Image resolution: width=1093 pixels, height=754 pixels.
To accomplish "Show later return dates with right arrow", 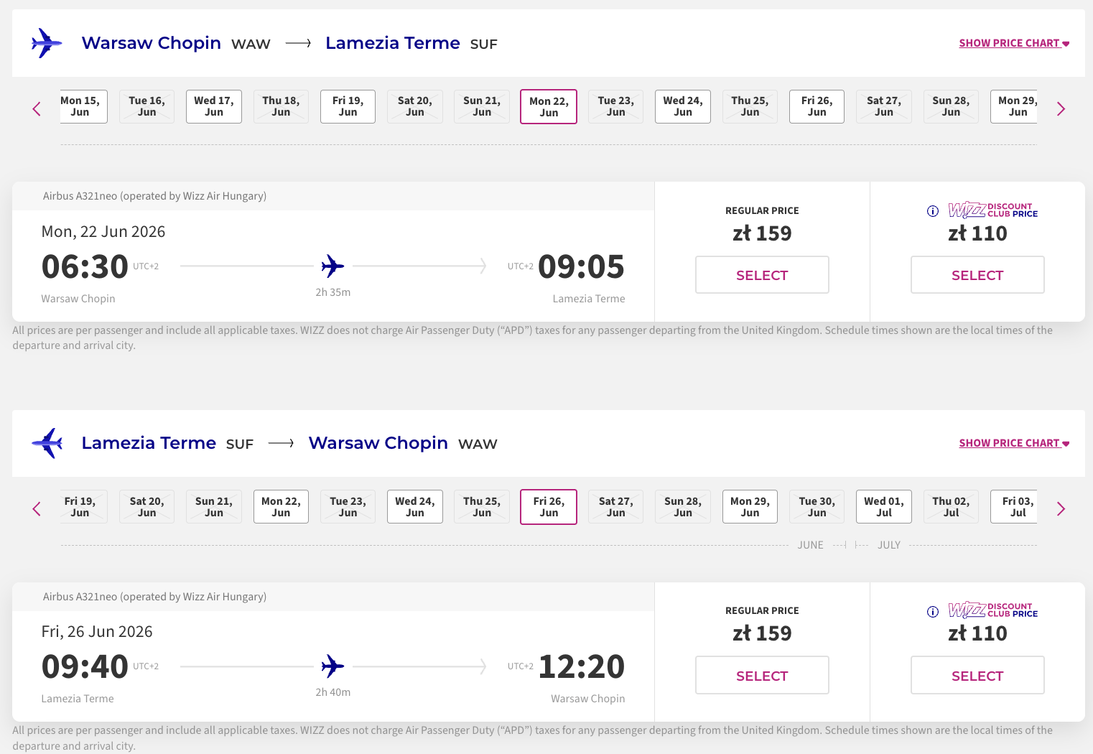I will click(1061, 509).
